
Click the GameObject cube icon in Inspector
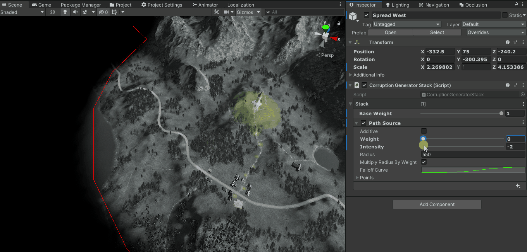click(353, 16)
